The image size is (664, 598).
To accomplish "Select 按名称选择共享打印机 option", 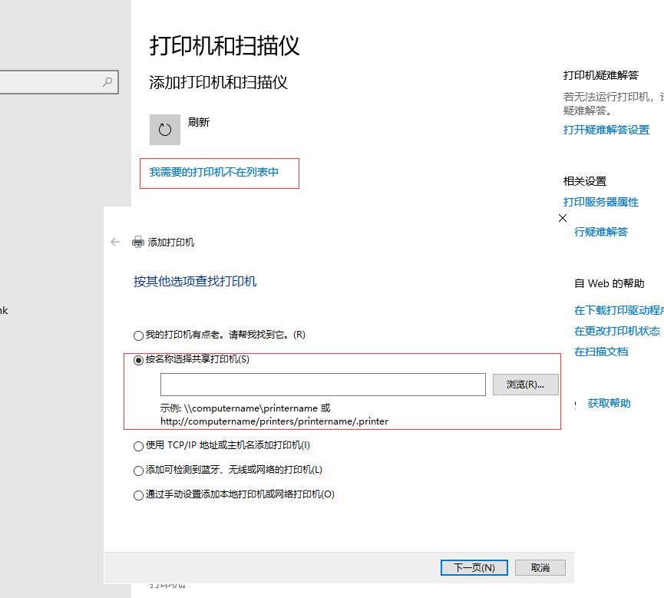I will pos(138,358).
